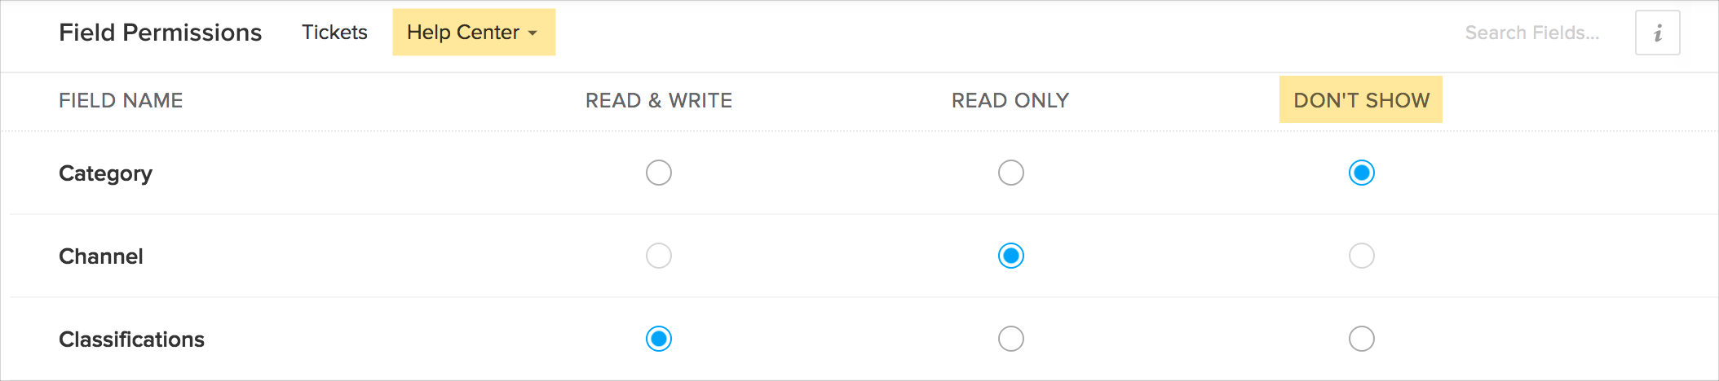Click the READ ONLY column header
The width and height of the screenshot is (1719, 381).
point(1010,100)
